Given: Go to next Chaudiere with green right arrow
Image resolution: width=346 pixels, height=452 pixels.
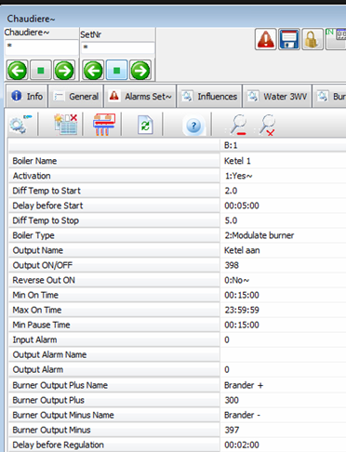Looking at the screenshot, I should [64, 71].
